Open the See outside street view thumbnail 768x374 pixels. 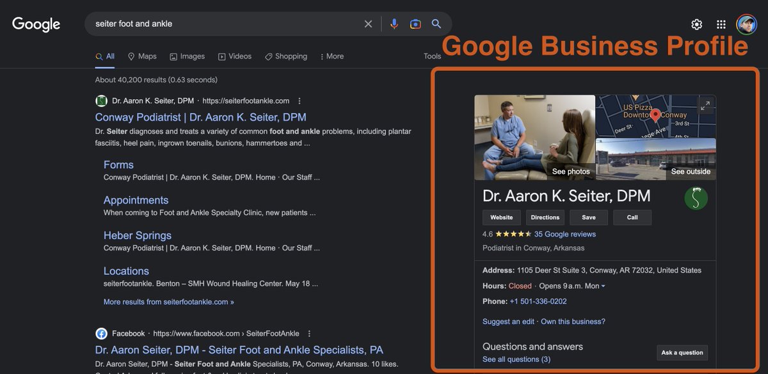656,159
